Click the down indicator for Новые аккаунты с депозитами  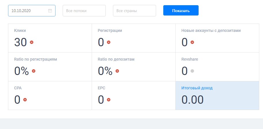coord(192,42)
